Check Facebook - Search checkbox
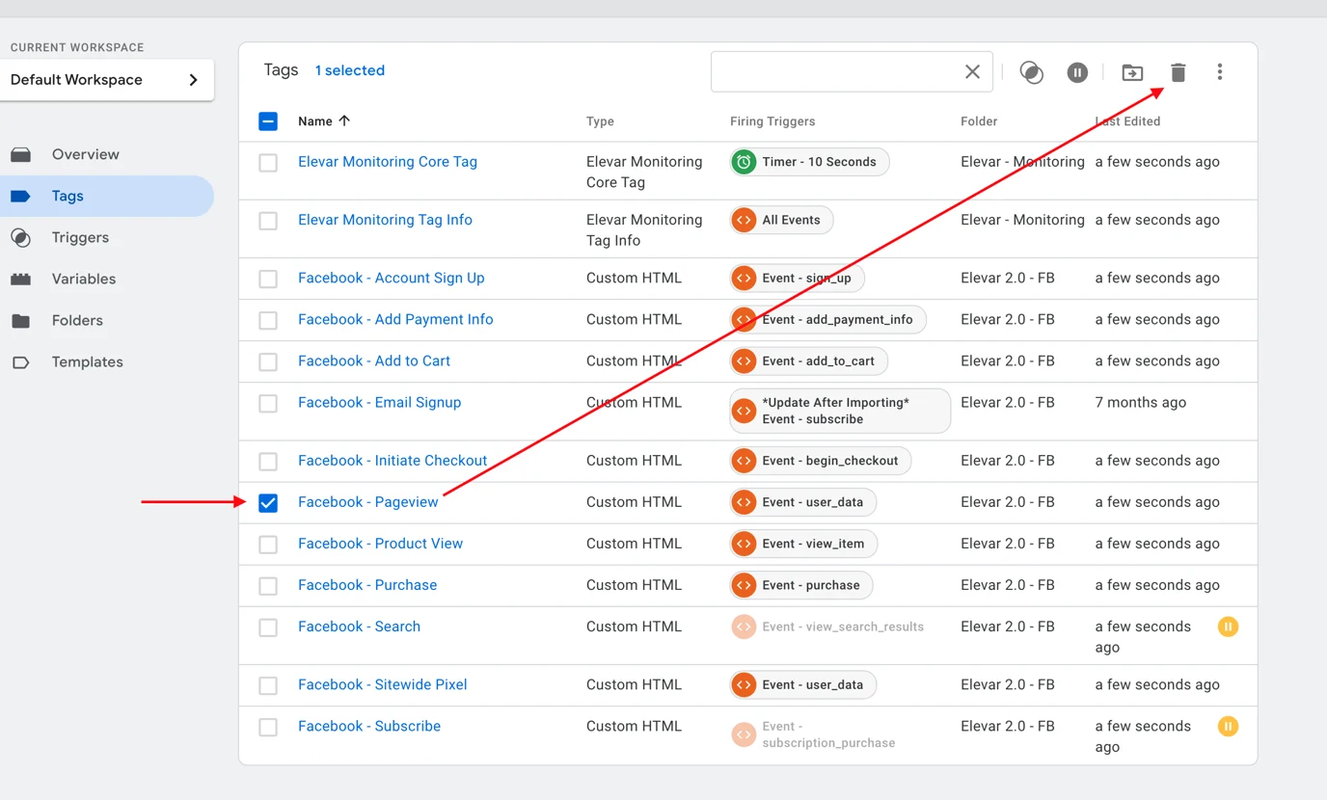The image size is (1327, 800). 268,627
